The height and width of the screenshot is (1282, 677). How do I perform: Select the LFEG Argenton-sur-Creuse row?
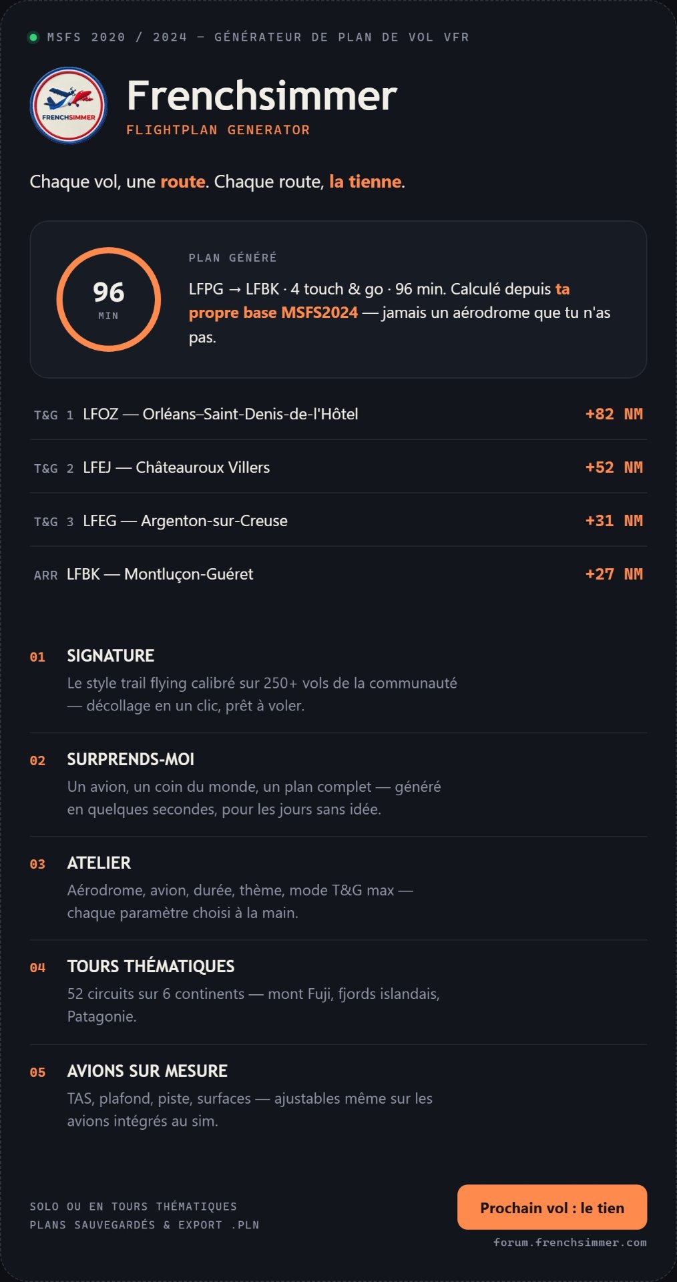point(338,521)
